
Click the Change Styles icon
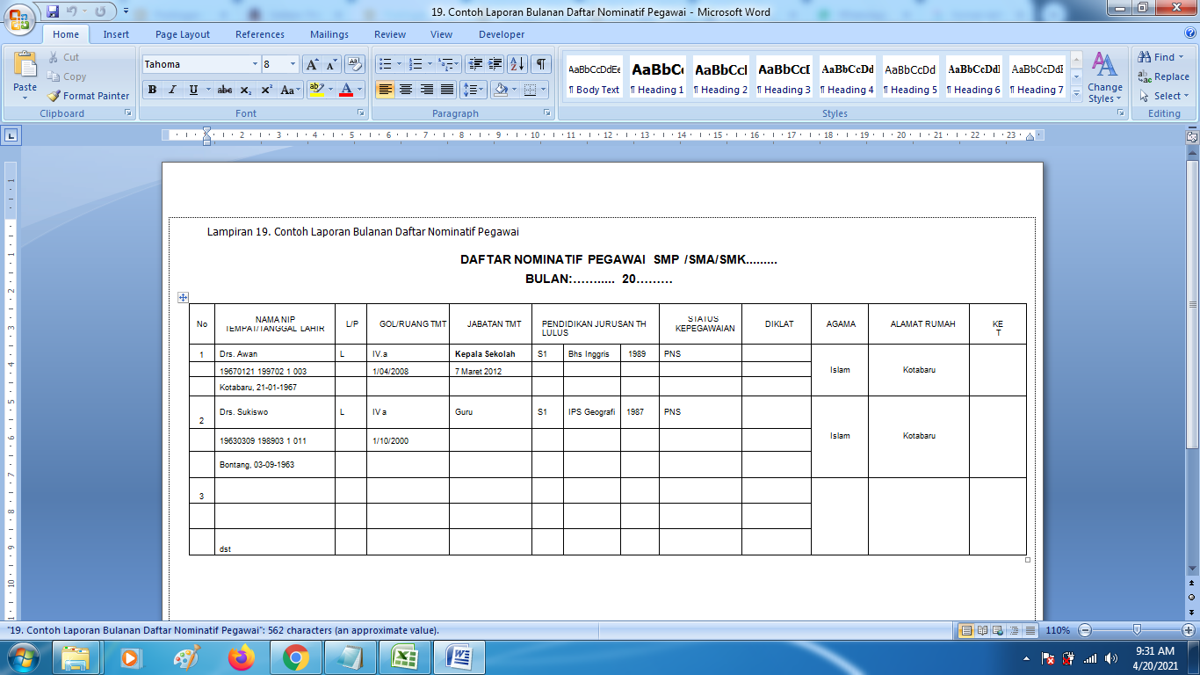tap(1104, 67)
